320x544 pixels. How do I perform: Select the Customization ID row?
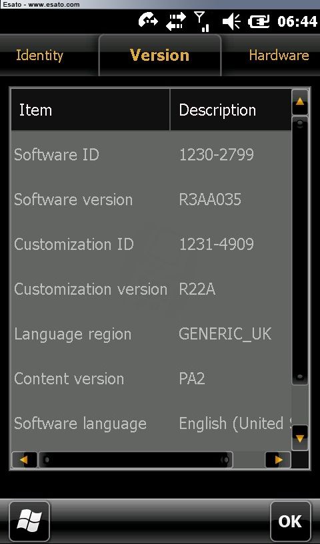151,244
